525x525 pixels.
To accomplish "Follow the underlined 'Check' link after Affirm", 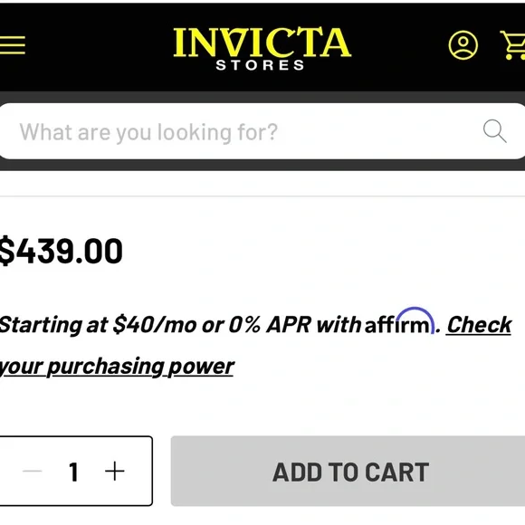I will point(479,325).
